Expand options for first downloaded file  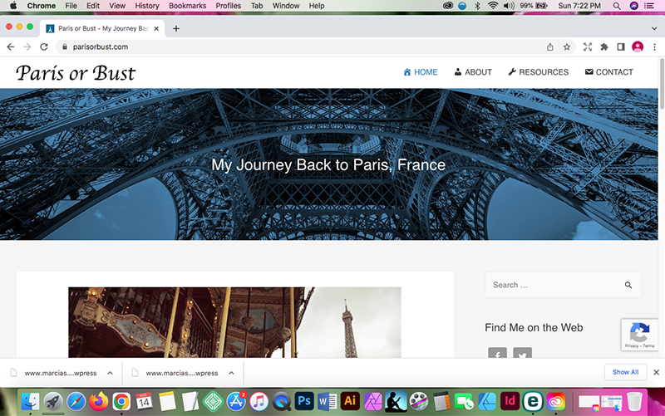coord(110,373)
